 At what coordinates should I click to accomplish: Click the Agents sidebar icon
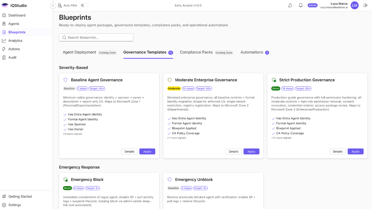point(4,24)
